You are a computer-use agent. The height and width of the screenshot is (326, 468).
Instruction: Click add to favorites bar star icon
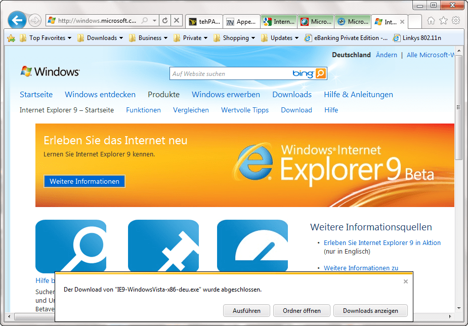[x=11, y=38]
